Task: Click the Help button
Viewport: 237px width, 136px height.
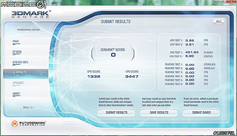Action: 218,21
